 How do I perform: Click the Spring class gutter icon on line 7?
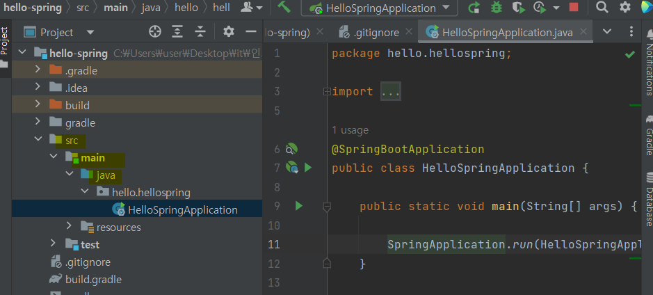point(292,168)
